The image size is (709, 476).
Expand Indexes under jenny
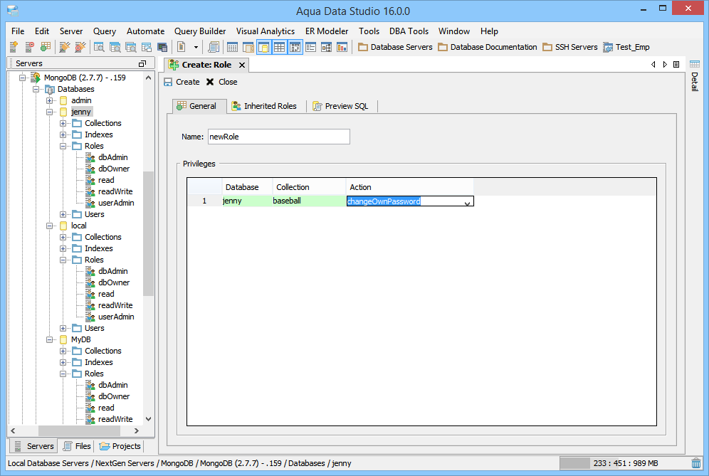pyautogui.click(x=63, y=134)
